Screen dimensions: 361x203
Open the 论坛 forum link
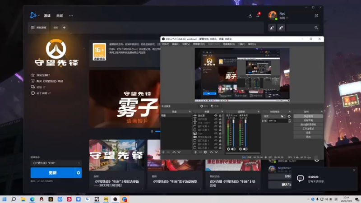point(39,87)
